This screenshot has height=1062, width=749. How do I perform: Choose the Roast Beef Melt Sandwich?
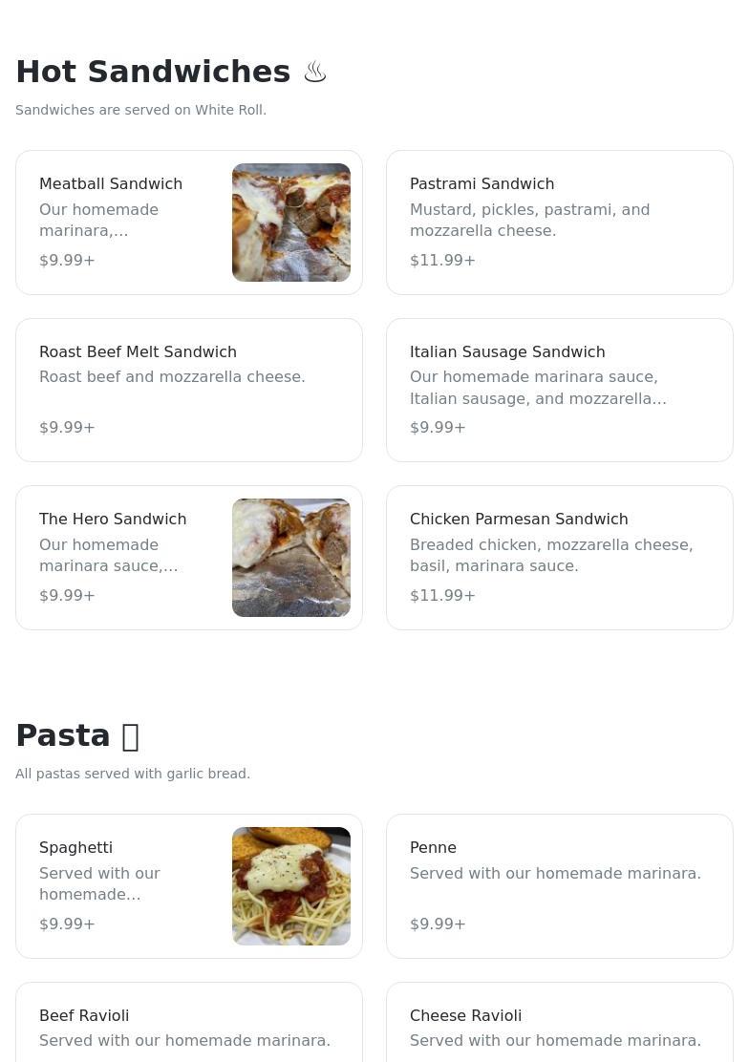tap(188, 390)
